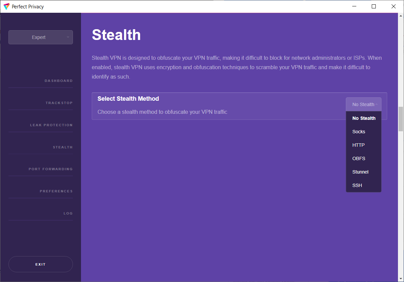Click 'Choose a stealth method' description text
Image resolution: width=404 pixels, height=282 pixels.
tap(162, 112)
